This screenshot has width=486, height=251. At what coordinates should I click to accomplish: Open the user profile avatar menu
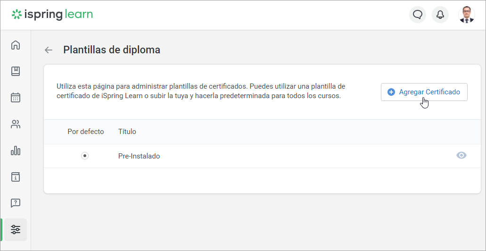click(x=467, y=15)
